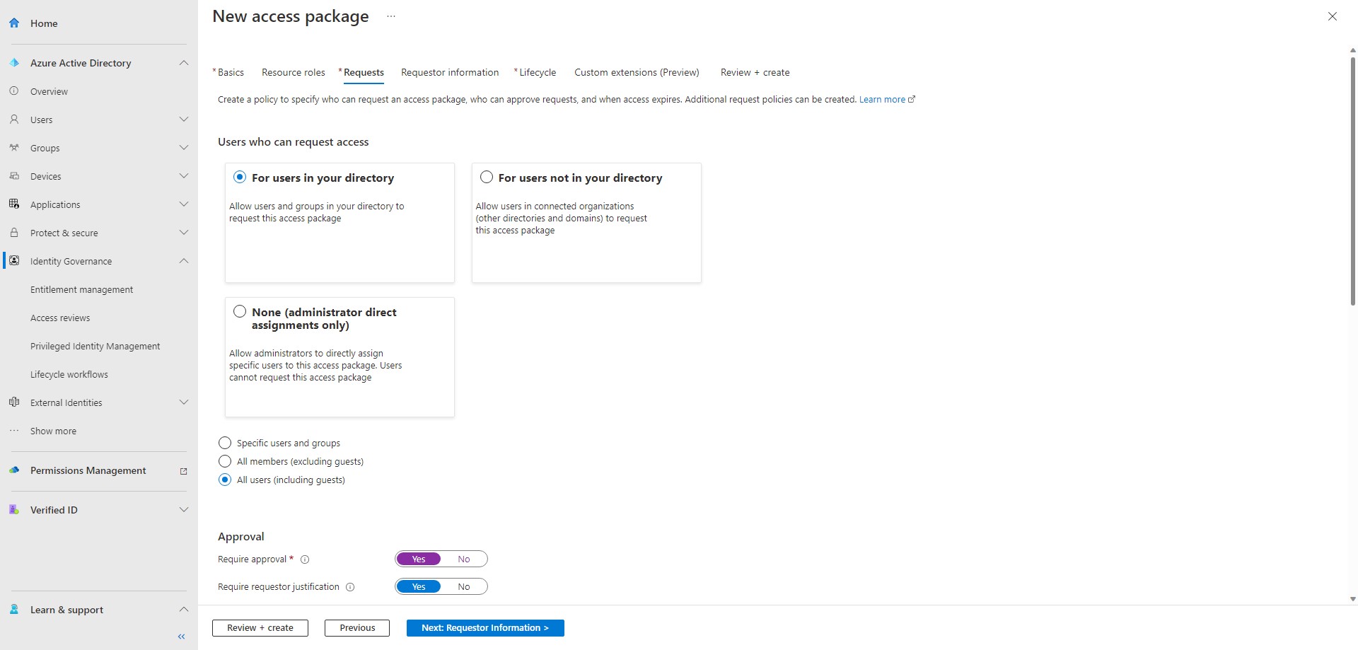Open the Verified ID icon in sidebar
Viewport: 1358px width, 650px height.
[14, 509]
